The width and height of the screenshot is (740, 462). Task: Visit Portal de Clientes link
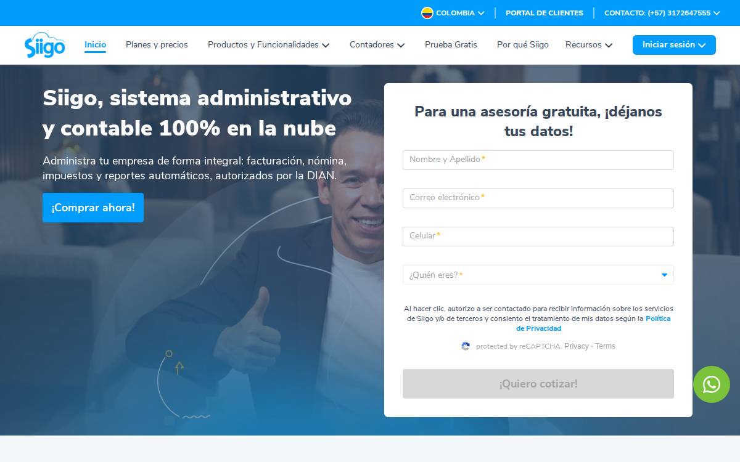click(545, 13)
